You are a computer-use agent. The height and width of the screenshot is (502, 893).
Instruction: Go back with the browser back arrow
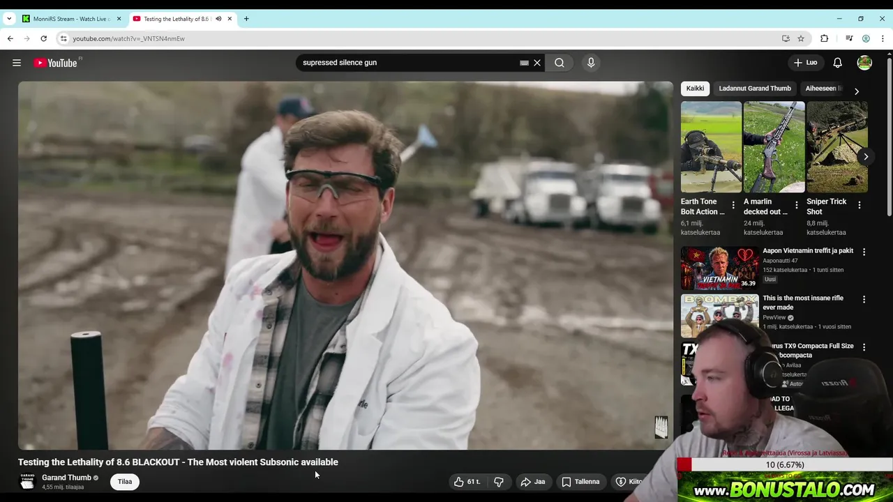point(10,38)
